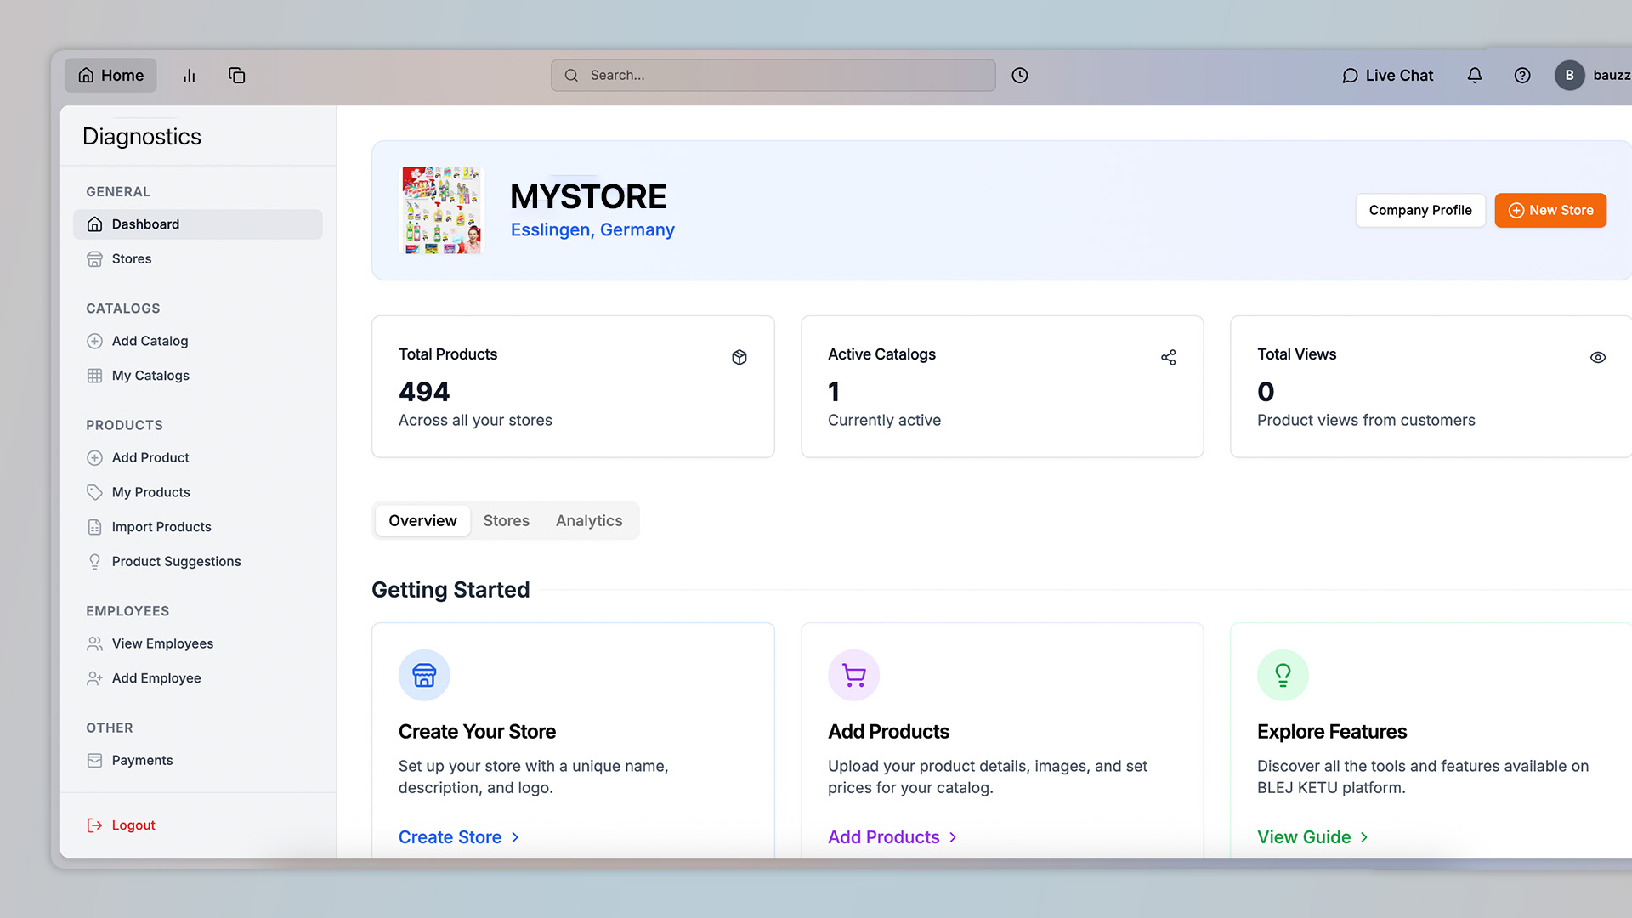The height and width of the screenshot is (918, 1632).
Task: Click the share icon on Active Catalogs
Action: 1169,358
